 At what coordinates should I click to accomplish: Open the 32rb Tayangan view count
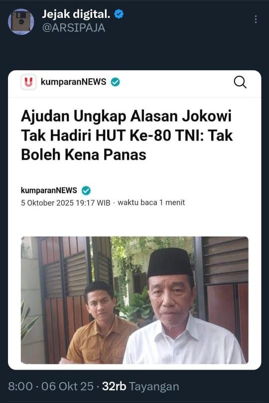point(140,386)
